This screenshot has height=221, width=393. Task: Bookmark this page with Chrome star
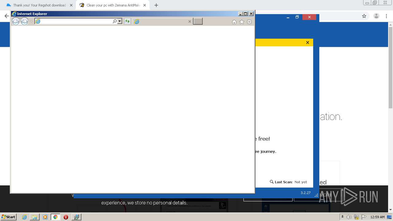pos(364,16)
